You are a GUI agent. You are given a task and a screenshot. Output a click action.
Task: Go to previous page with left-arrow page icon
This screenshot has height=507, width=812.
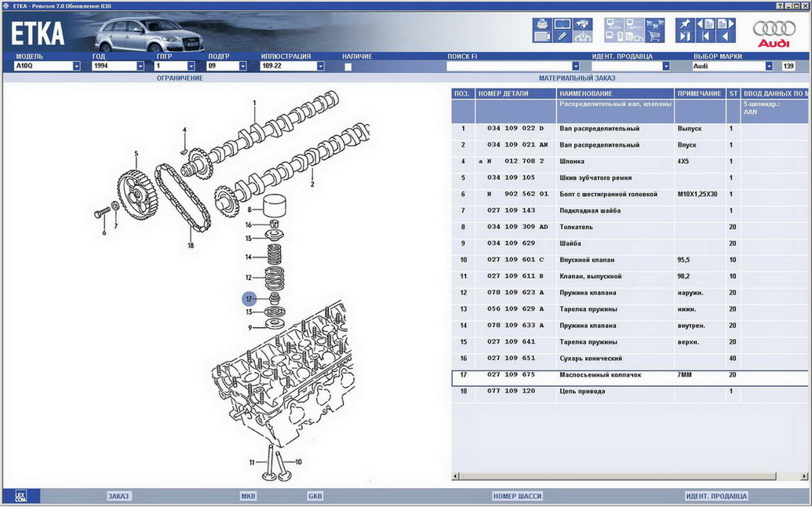[705, 24]
